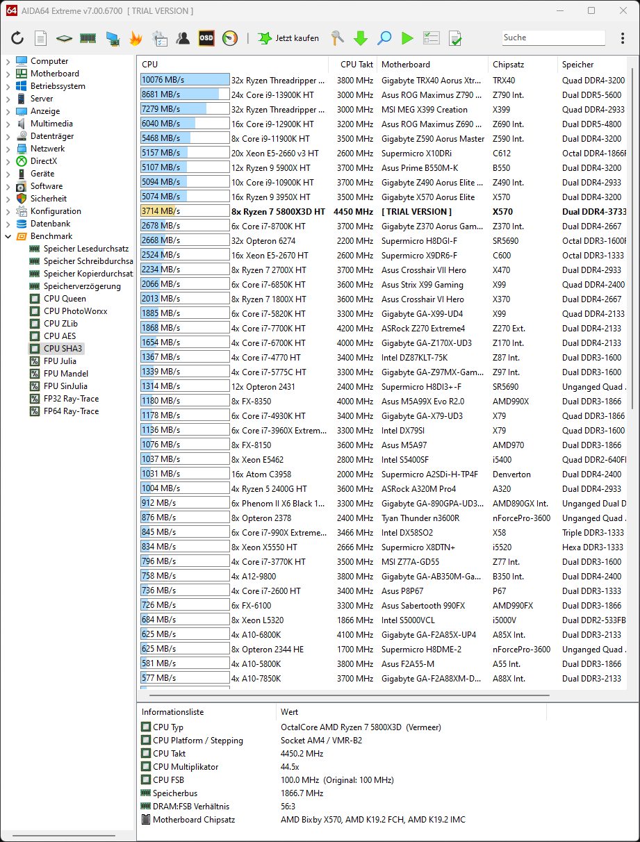640x842 pixels.
Task: Focus the Suche search field
Action: (x=554, y=38)
